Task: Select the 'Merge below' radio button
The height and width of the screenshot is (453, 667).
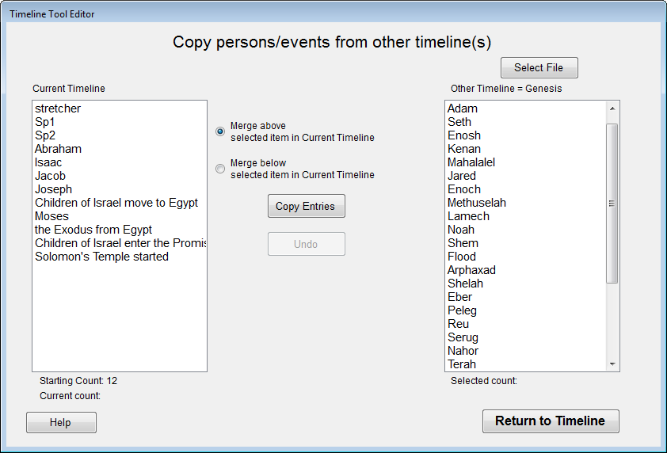Action: click(x=220, y=169)
